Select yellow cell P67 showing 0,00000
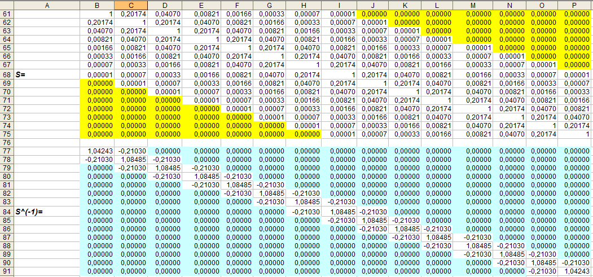This screenshot has height=277, width=593. 575,65
